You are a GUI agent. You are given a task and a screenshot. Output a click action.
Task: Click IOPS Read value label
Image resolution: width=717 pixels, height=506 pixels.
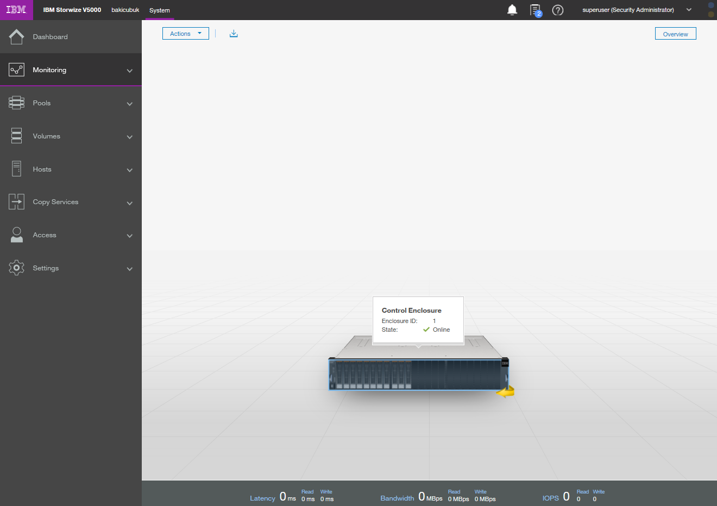pos(582,492)
